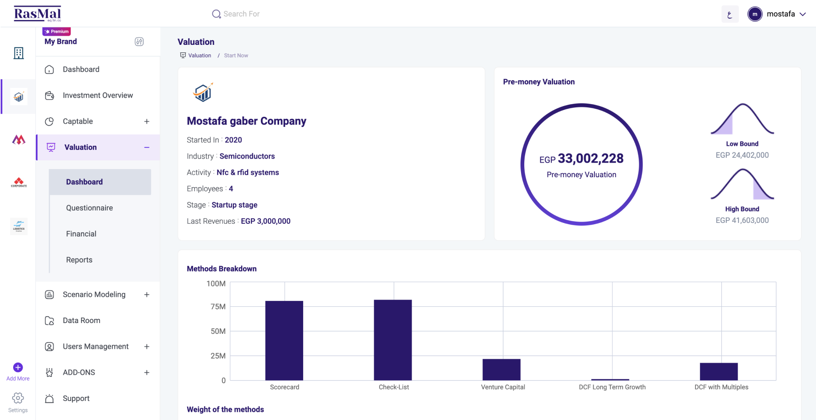Open the red M brand icon in left rail

[19, 140]
